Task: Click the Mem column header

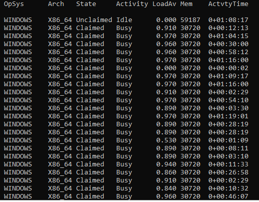Action: tap(186, 4)
